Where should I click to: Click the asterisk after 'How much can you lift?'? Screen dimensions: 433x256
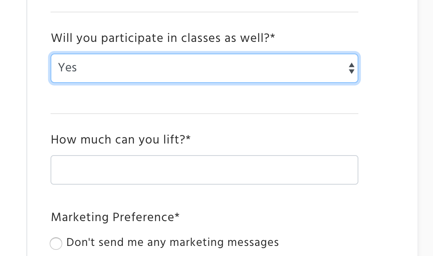point(189,138)
